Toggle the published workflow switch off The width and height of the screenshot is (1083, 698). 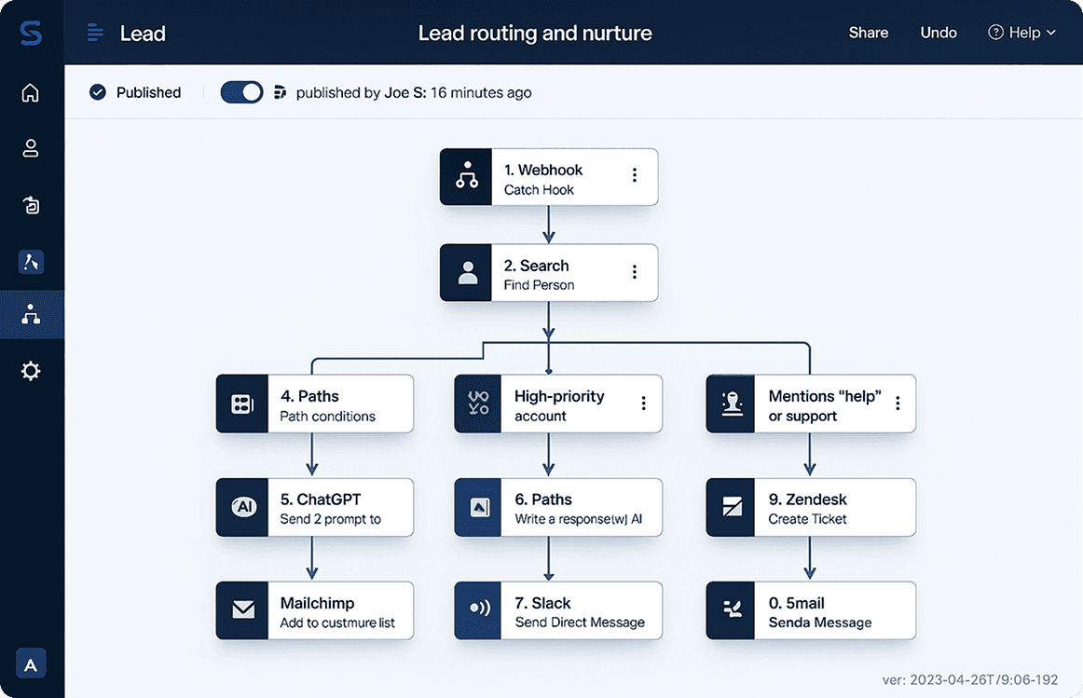coord(241,92)
